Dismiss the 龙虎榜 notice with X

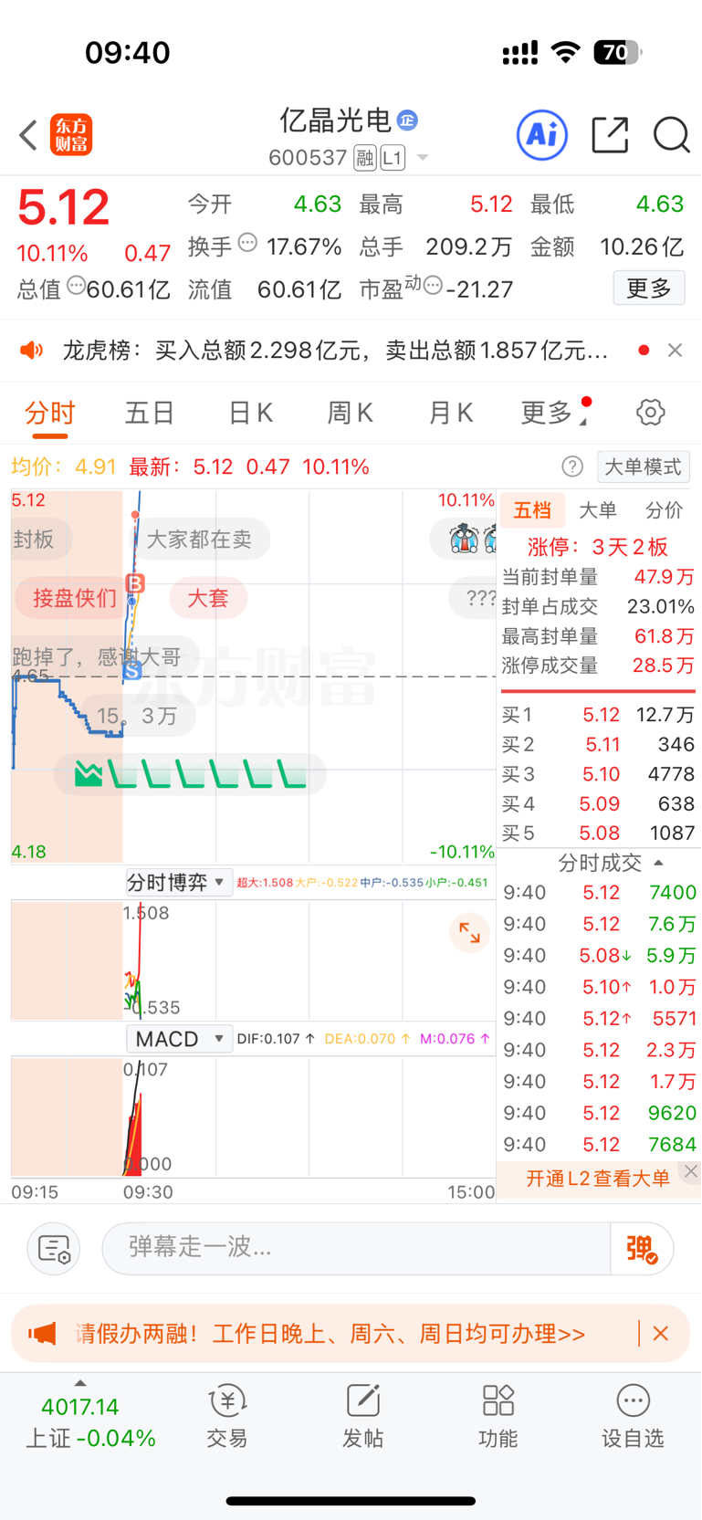click(675, 351)
